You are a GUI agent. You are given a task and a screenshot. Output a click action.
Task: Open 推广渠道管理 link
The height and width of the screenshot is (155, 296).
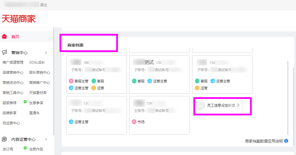coord(13,62)
